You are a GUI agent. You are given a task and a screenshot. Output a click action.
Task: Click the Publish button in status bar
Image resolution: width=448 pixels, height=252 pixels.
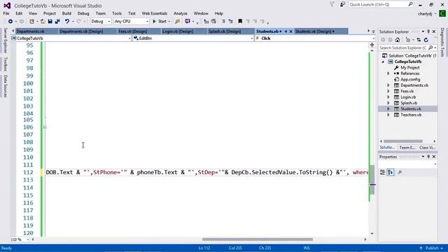431,248
